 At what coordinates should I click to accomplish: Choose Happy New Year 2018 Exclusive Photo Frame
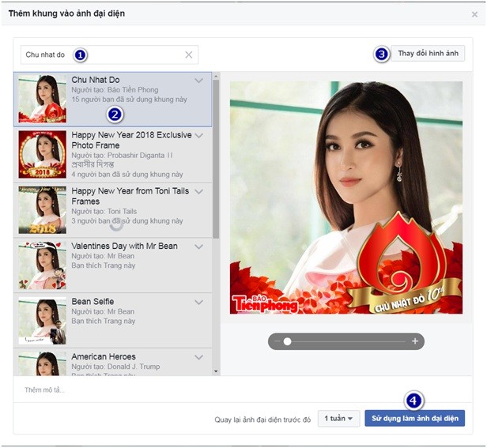pyautogui.click(x=113, y=155)
